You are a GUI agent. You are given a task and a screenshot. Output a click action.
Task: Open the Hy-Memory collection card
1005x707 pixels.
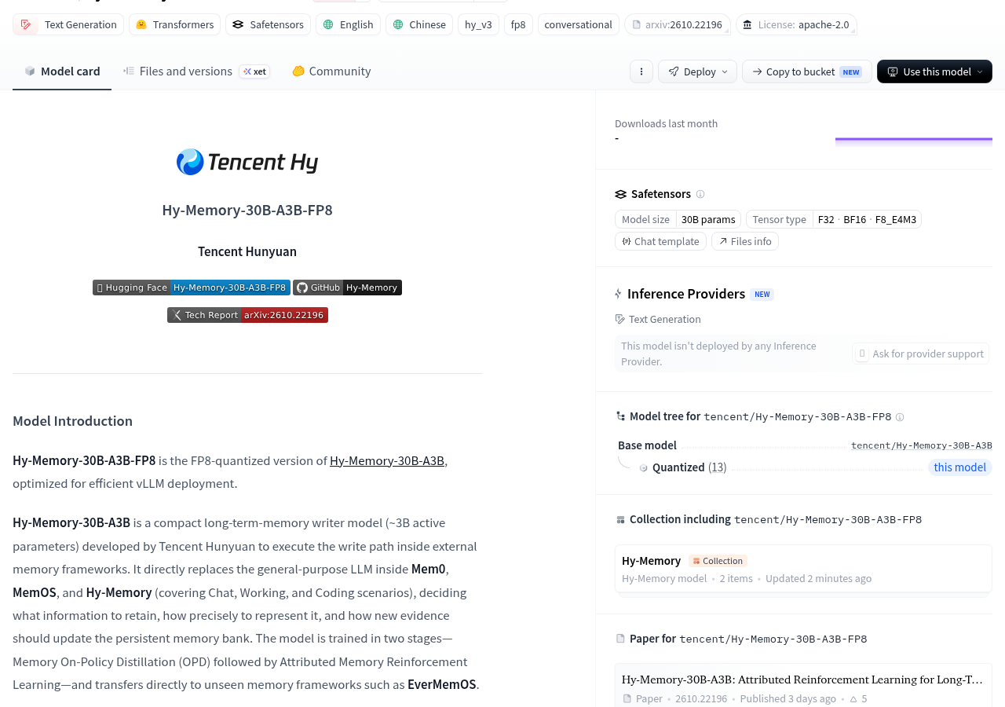tap(803, 569)
